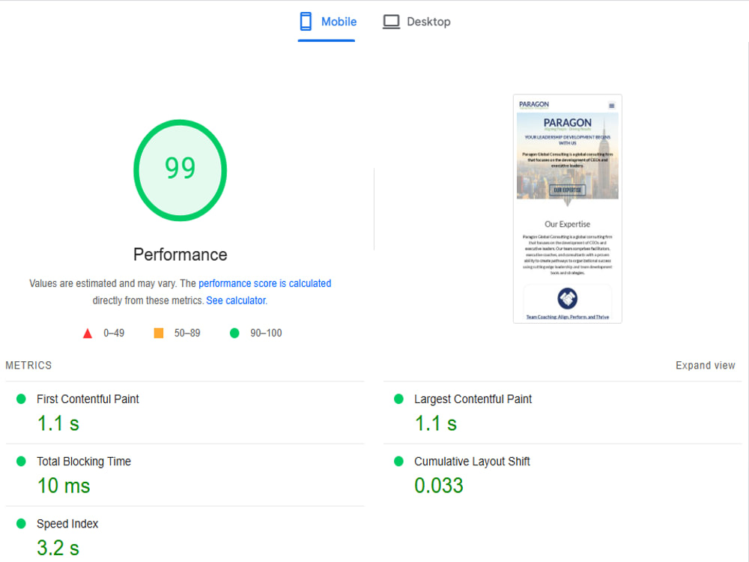
Task: Click the desktop laptop icon
Action: (x=391, y=22)
